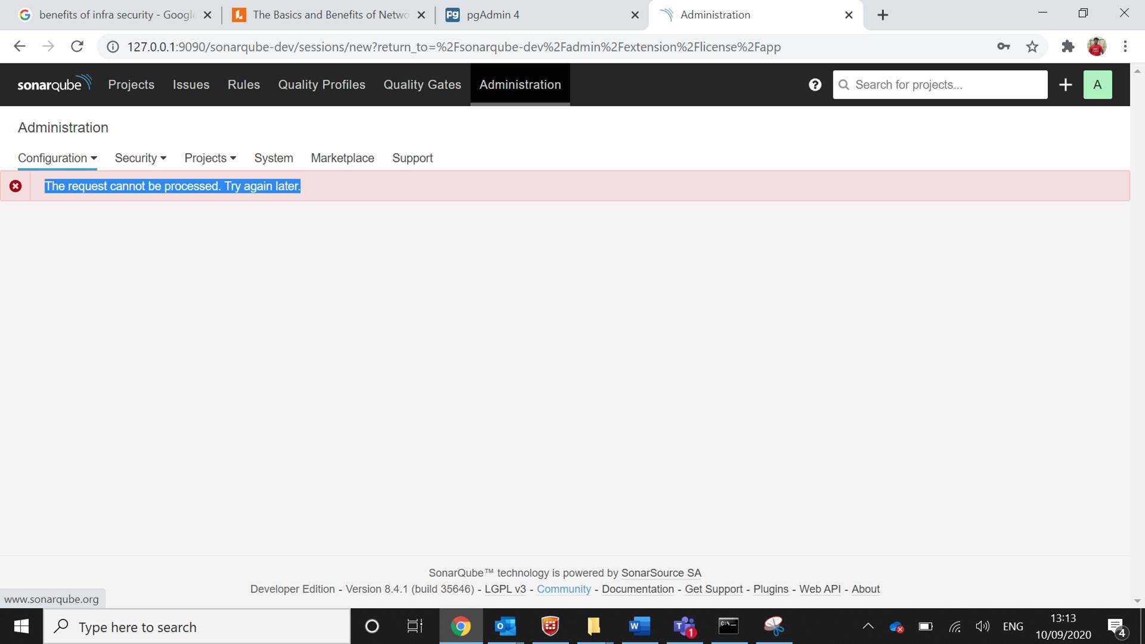Follow the SonarSource SA link
The height and width of the screenshot is (644, 1145).
661,573
